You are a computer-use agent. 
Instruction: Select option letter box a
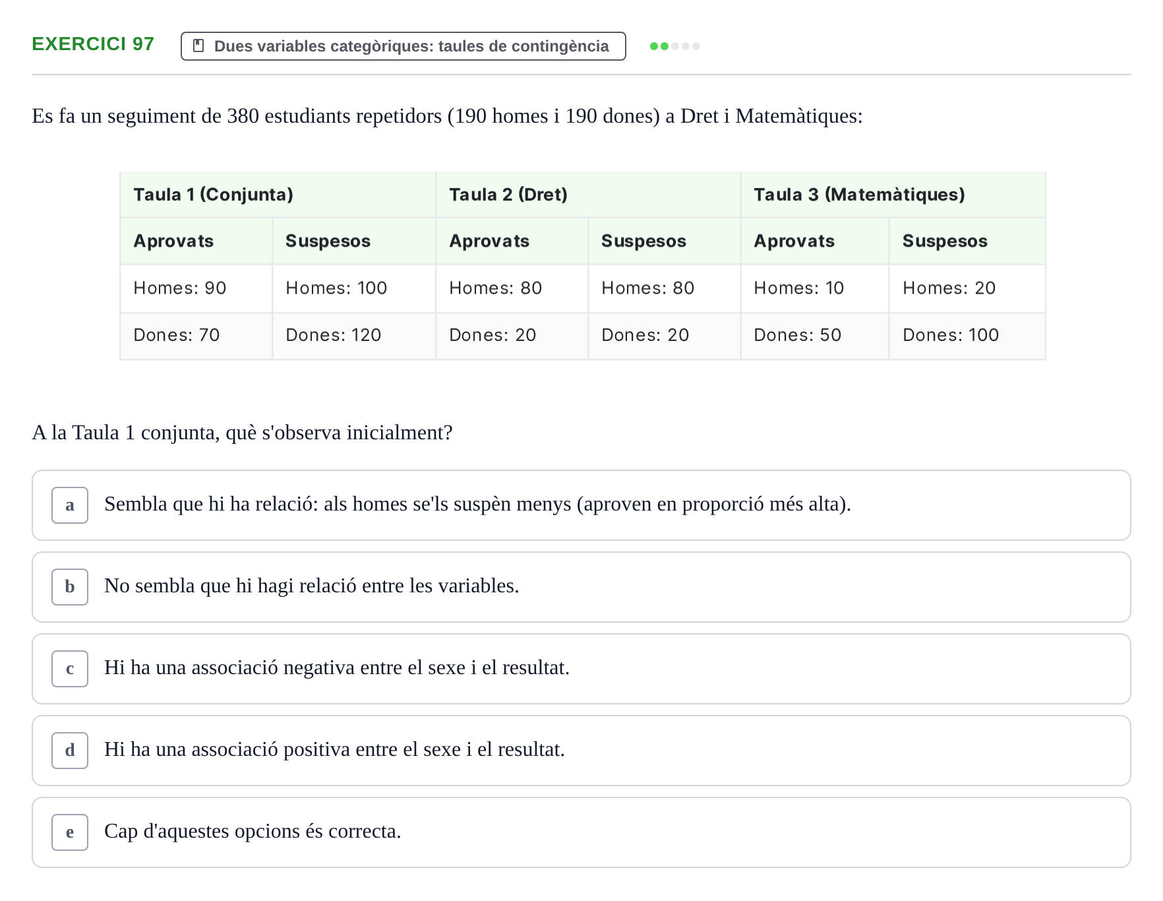click(70, 505)
